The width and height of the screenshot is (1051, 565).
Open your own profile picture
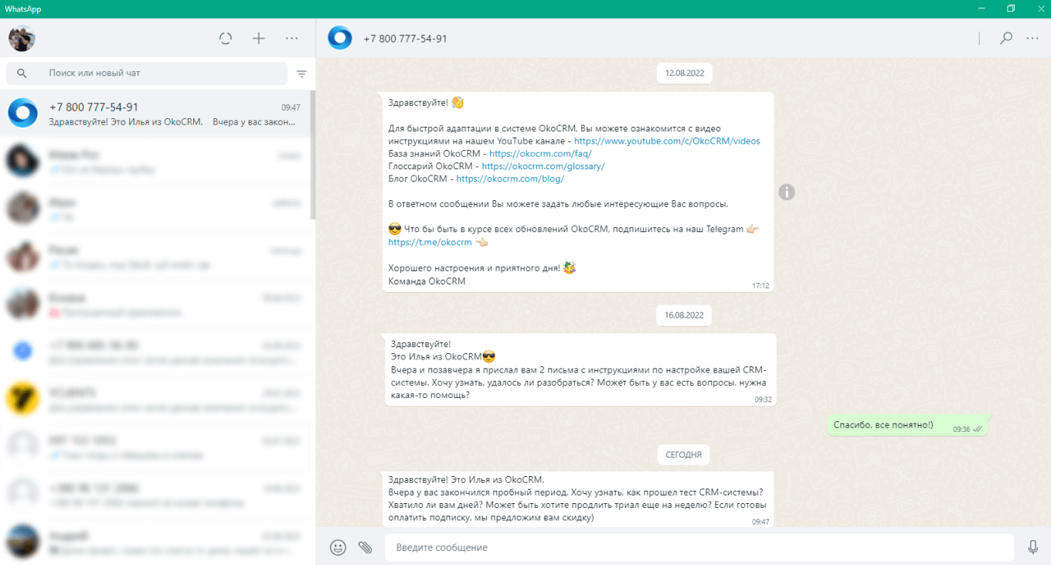click(21, 37)
